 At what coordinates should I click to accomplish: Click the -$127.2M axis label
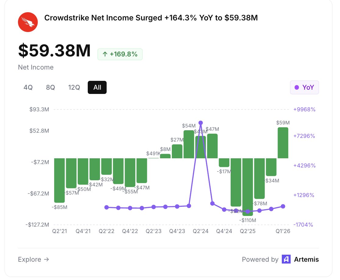pos(37,224)
